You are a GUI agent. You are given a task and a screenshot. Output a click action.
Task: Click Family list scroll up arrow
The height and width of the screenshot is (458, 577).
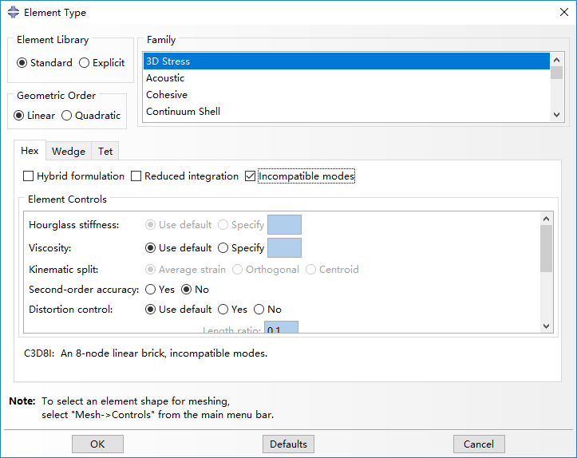tap(556, 60)
